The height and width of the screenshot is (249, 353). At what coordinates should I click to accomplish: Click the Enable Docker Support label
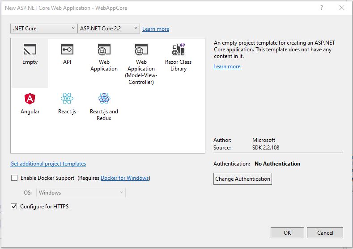(x=47, y=178)
